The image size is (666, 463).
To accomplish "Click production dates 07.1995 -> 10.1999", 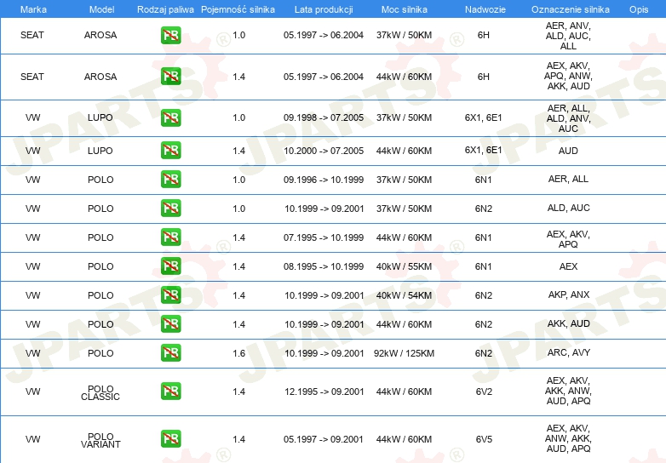I will (x=324, y=237).
